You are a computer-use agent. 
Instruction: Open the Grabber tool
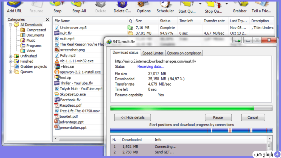coord(240,7)
